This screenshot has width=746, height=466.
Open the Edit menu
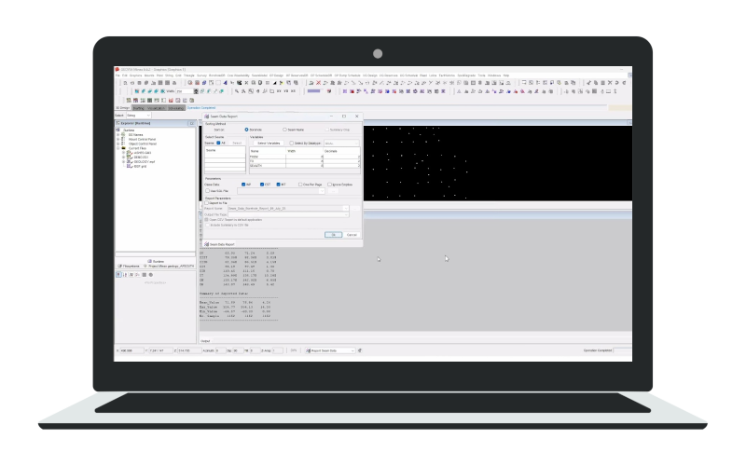click(x=125, y=75)
